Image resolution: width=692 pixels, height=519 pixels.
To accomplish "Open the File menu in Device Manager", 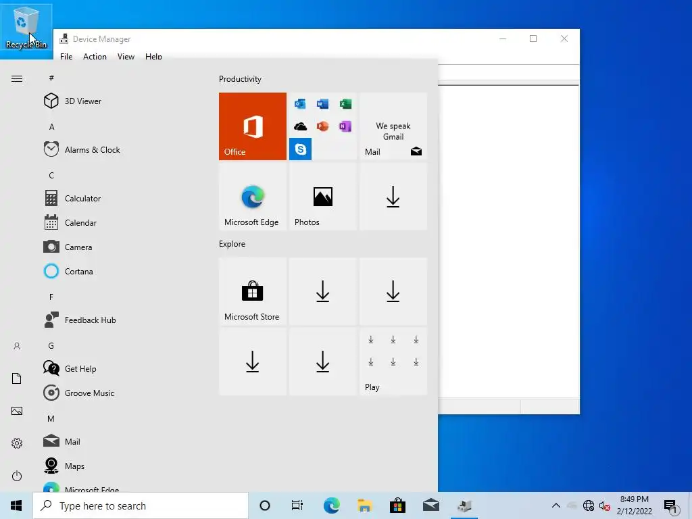I will click(66, 57).
